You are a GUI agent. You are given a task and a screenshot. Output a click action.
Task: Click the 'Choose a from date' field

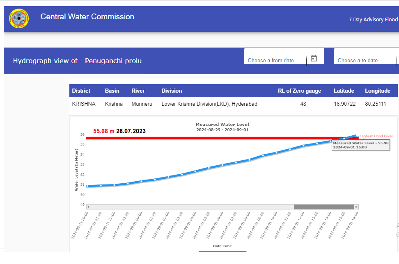click(x=275, y=60)
